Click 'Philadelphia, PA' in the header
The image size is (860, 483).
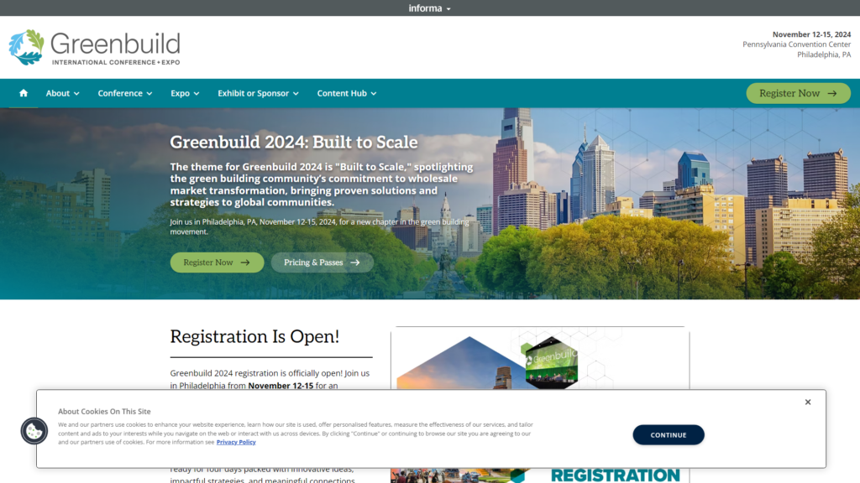coord(824,55)
